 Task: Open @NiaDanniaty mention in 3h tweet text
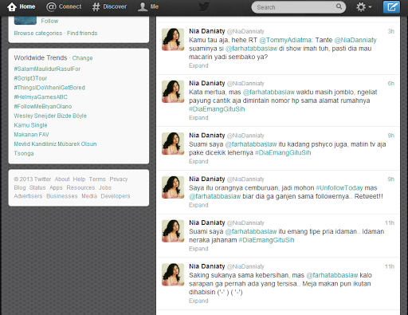[355, 40]
